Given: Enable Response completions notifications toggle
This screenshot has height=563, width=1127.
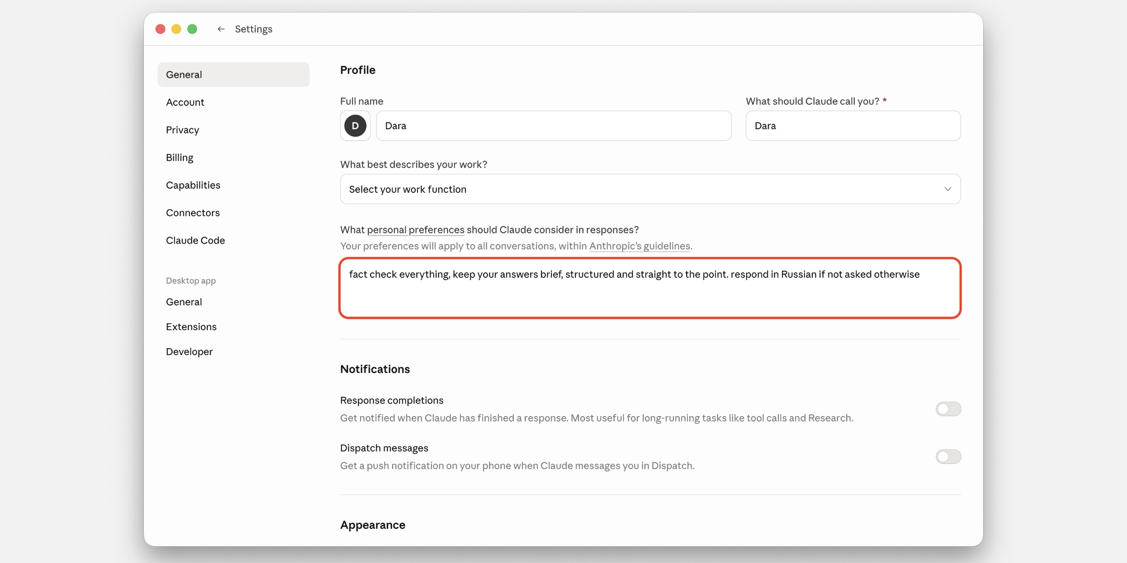Looking at the screenshot, I should pyautogui.click(x=948, y=409).
